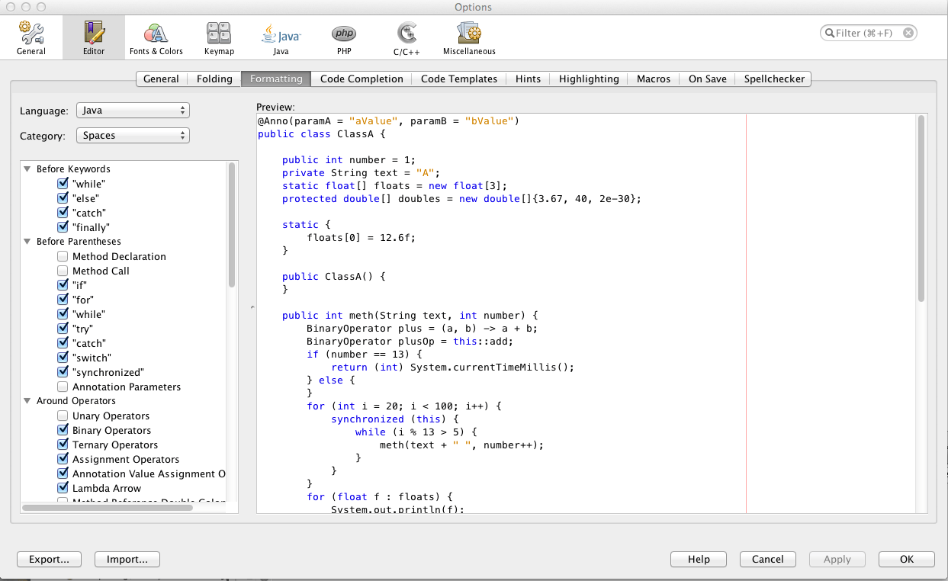Uncheck the "synchronized" parentheses checkbox

(x=63, y=373)
